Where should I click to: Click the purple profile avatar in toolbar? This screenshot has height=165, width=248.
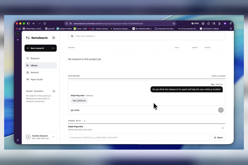[225, 23]
